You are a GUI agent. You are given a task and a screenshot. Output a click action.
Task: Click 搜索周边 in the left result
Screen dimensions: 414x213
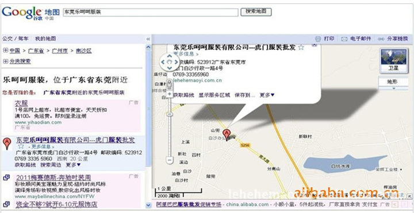click(51, 165)
